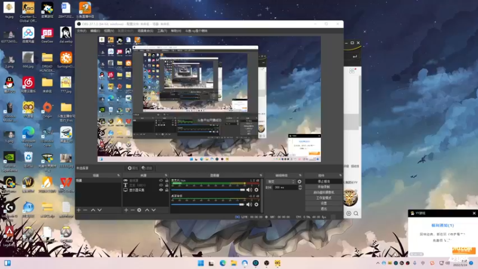Move the scene up in Scenes panel
The width and height of the screenshot is (478, 269).
[x=93, y=210]
